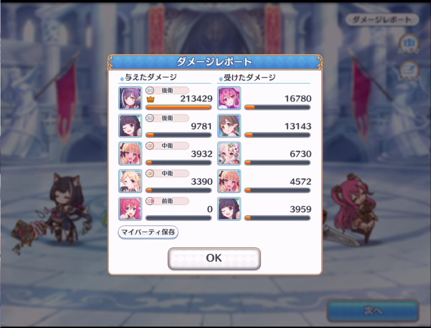Click the 前衡 position icon beside 0 damage
Image resolution: width=431 pixels, height=328 pixels.
point(150,201)
